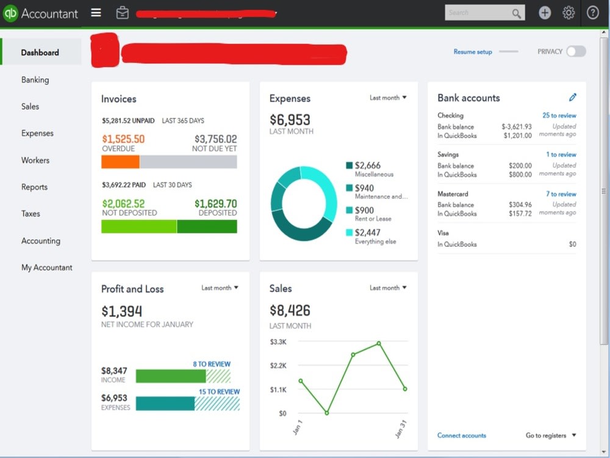Open Taxes in the sidebar
This screenshot has width=610, height=458.
pyautogui.click(x=30, y=213)
